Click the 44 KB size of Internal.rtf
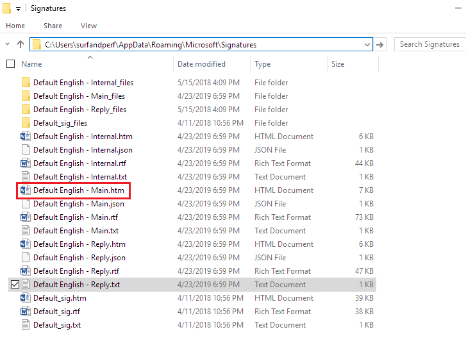Viewport: 466px width, 343px height. coord(364,163)
